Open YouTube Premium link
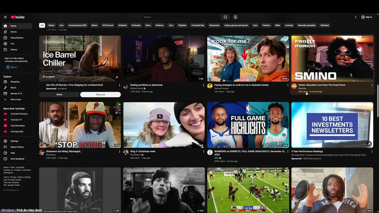379x213 pixels. point(17,114)
